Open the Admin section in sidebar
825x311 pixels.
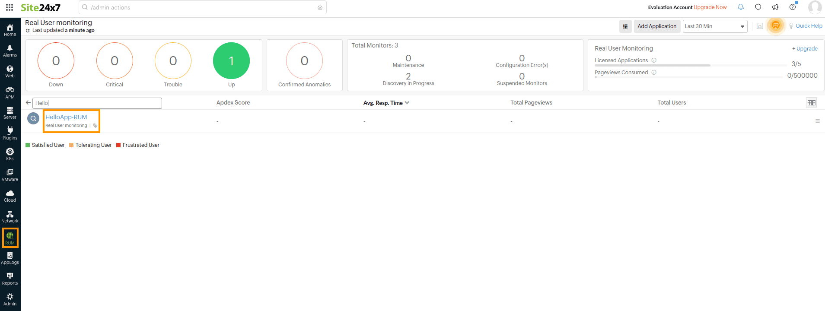tap(10, 299)
